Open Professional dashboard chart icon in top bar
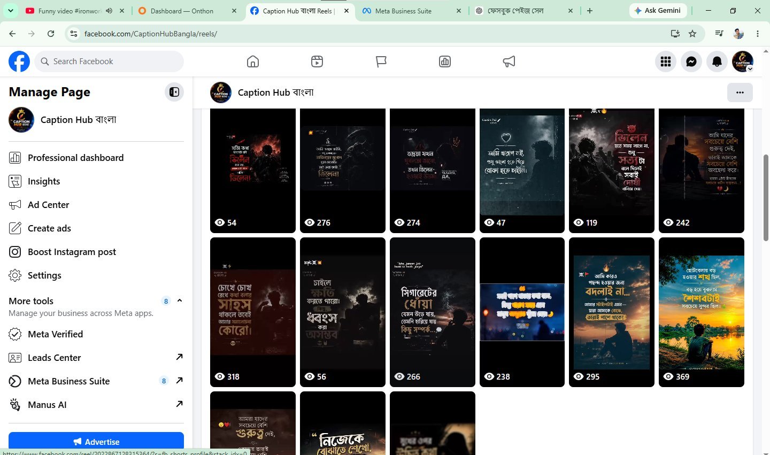The height and width of the screenshot is (455, 770). point(445,61)
